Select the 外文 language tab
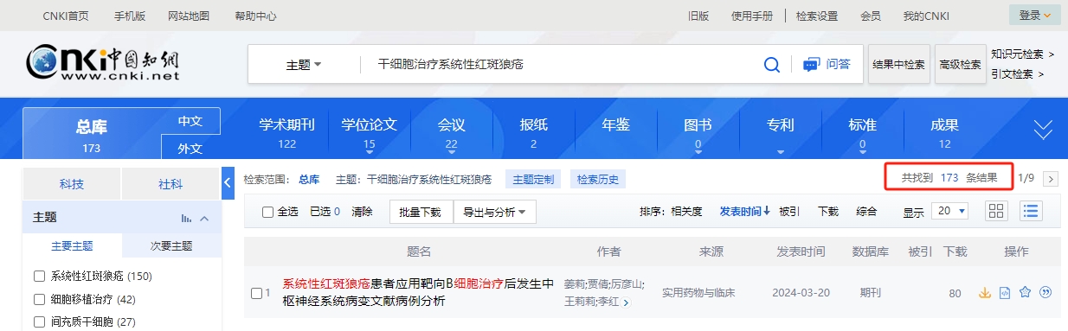 pyautogui.click(x=190, y=148)
